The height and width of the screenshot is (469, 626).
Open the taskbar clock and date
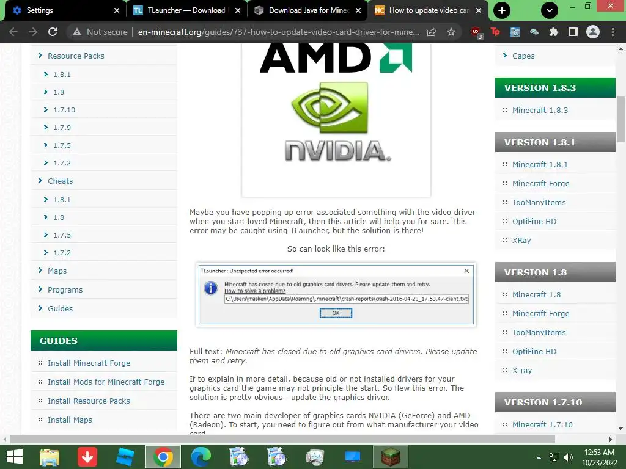point(600,457)
